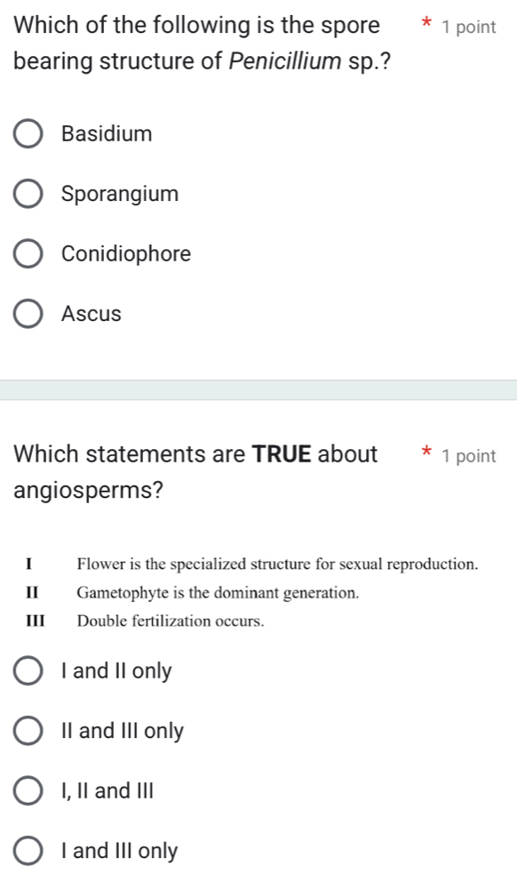Click the Ascus label text

[x=91, y=312]
